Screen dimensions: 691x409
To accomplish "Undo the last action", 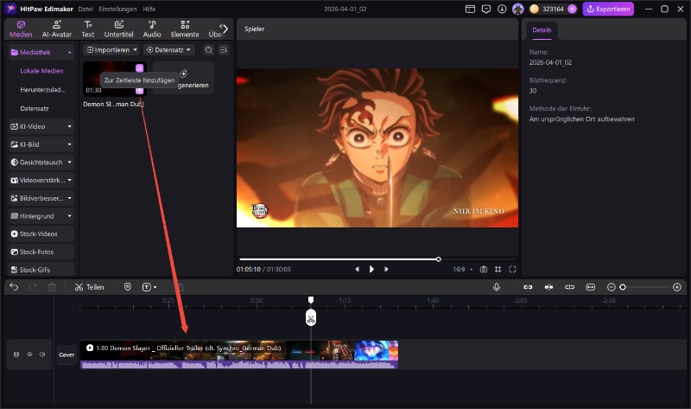I will [x=14, y=287].
